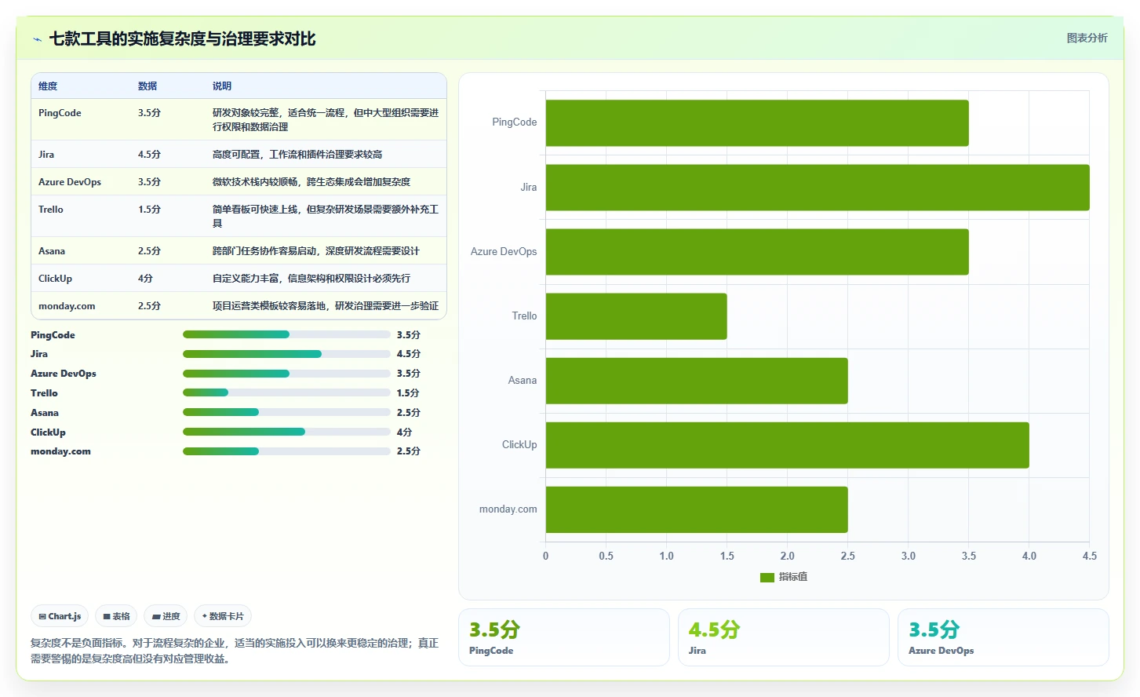Viewport: 1140px width, 697px height.
Task: Click the 表格 tag
Action: pyautogui.click(x=116, y=616)
